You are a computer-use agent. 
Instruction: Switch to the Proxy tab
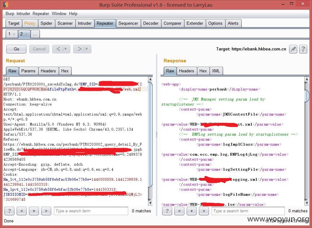(x=30, y=23)
